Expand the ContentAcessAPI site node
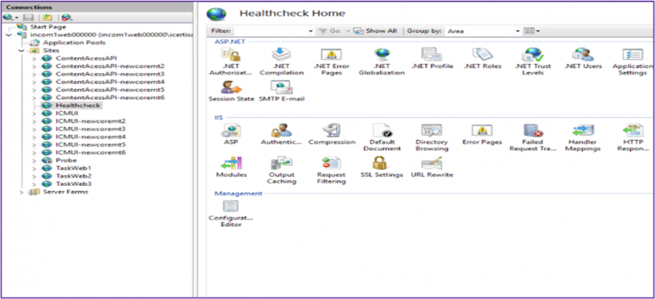This screenshot has height=299, width=655. [34, 58]
